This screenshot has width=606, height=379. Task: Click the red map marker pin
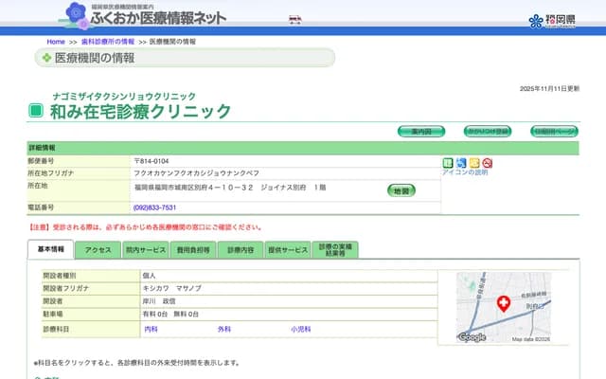(504, 304)
